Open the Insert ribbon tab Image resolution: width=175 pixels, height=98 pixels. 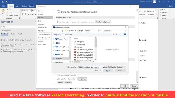click(17, 6)
